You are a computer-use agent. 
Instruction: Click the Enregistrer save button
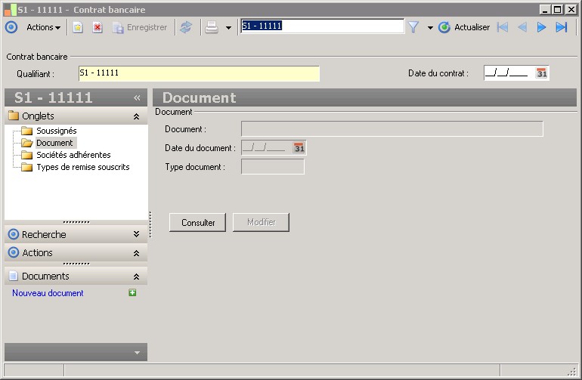tap(140, 27)
